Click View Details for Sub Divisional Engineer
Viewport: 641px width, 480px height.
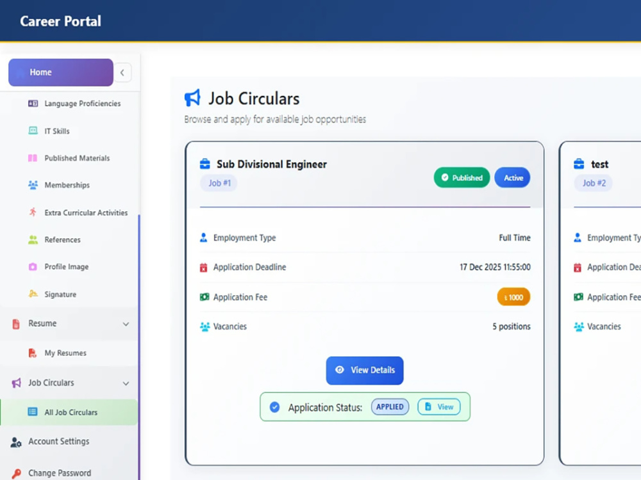pyautogui.click(x=365, y=370)
